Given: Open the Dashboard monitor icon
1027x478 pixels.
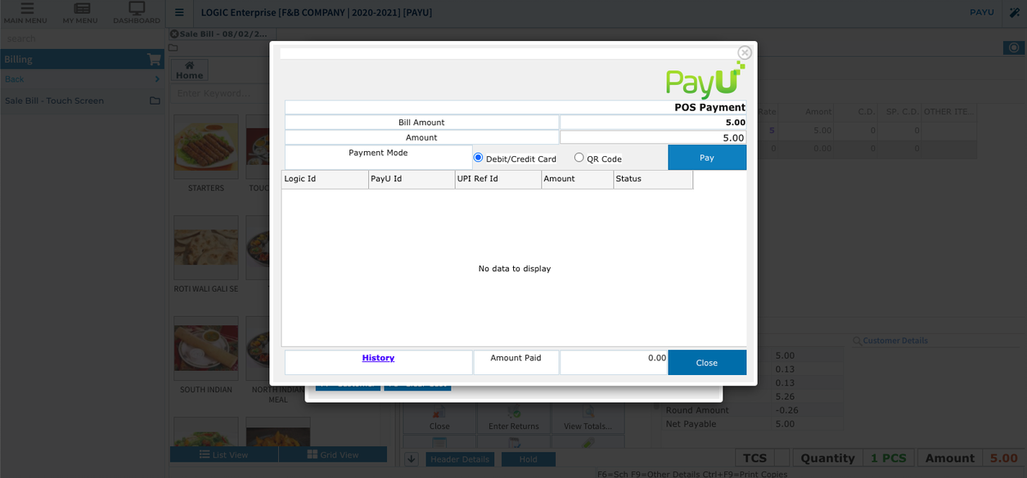Looking at the screenshot, I should (x=137, y=8).
